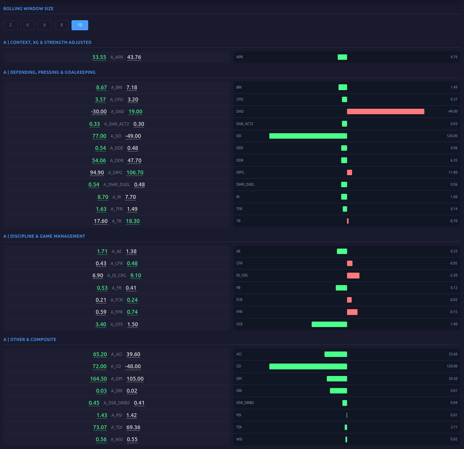Select rolling window size 2
This screenshot has height=449, width=464.
(x=10, y=25)
